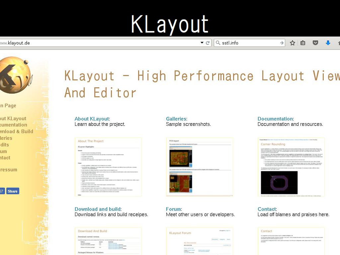Visit the Forum link

tap(173, 209)
